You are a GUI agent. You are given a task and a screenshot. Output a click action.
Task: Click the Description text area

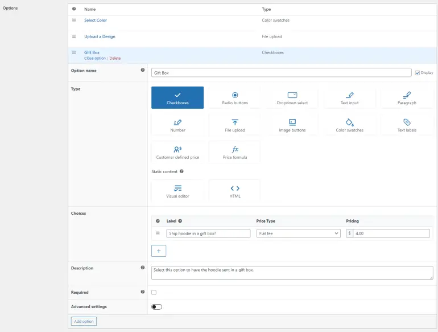[292, 273]
